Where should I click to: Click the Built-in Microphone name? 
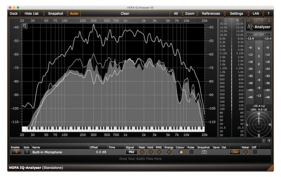(47, 152)
